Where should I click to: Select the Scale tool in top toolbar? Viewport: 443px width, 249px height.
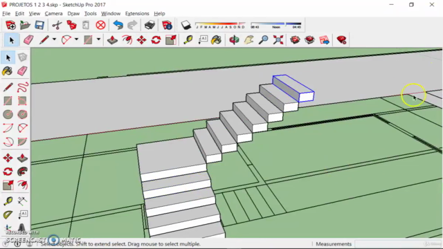click(x=171, y=40)
